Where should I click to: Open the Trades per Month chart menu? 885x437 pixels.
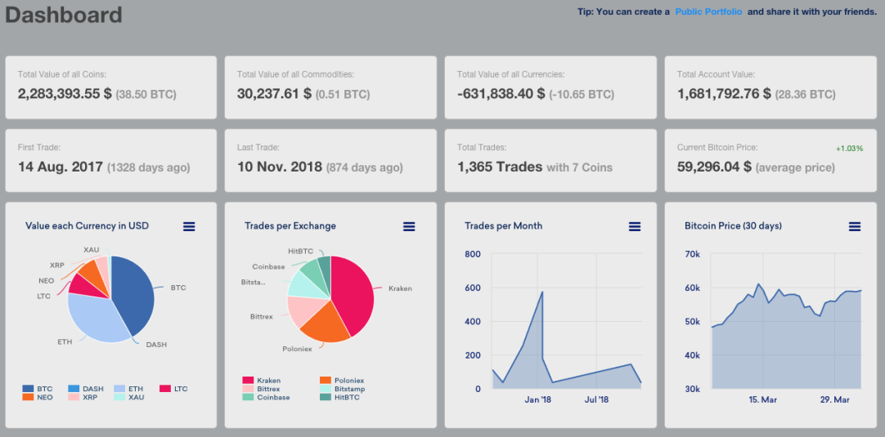tap(635, 226)
